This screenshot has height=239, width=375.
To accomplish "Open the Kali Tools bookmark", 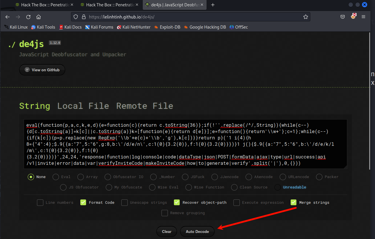I will (43, 27).
